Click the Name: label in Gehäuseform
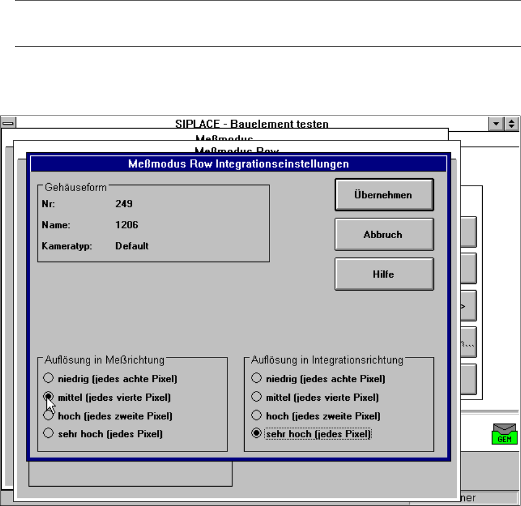This screenshot has height=506, width=521. [56, 225]
